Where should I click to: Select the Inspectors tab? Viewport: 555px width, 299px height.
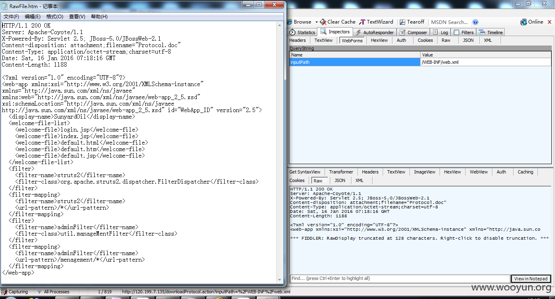(335, 32)
